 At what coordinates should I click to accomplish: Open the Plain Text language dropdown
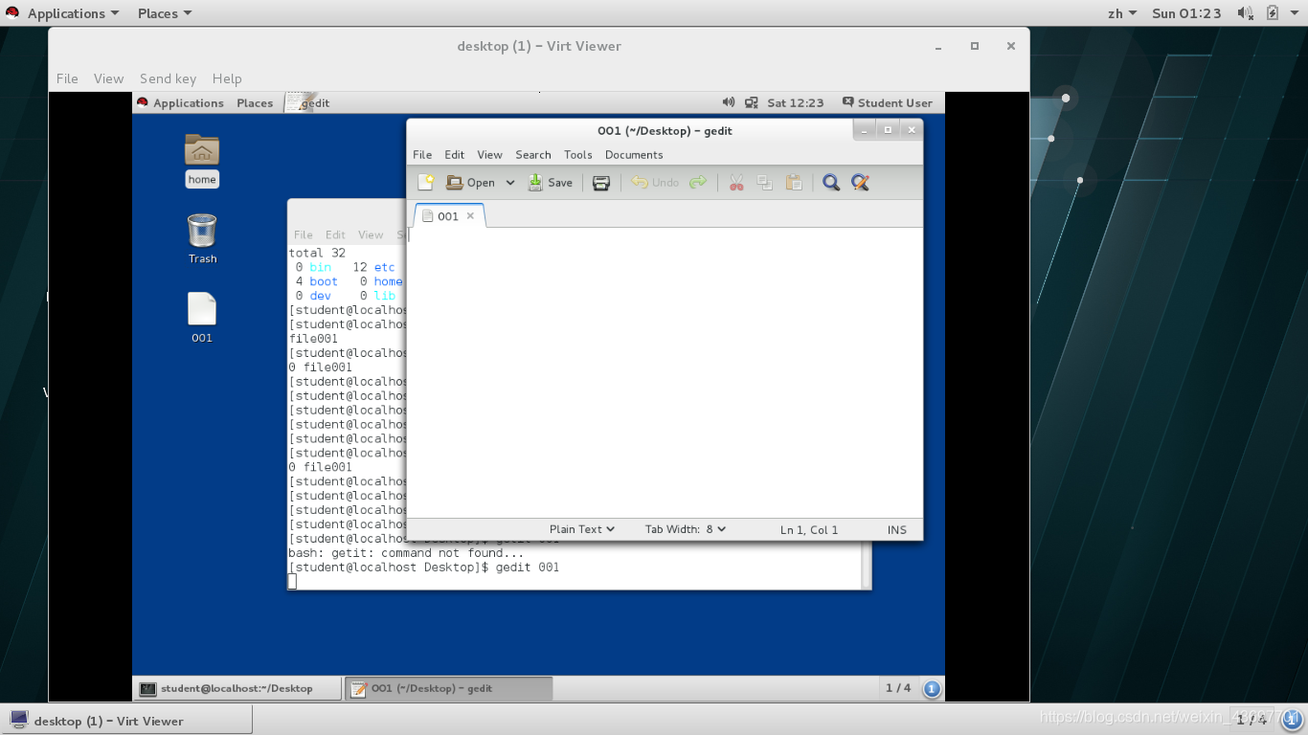pyautogui.click(x=582, y=529)
